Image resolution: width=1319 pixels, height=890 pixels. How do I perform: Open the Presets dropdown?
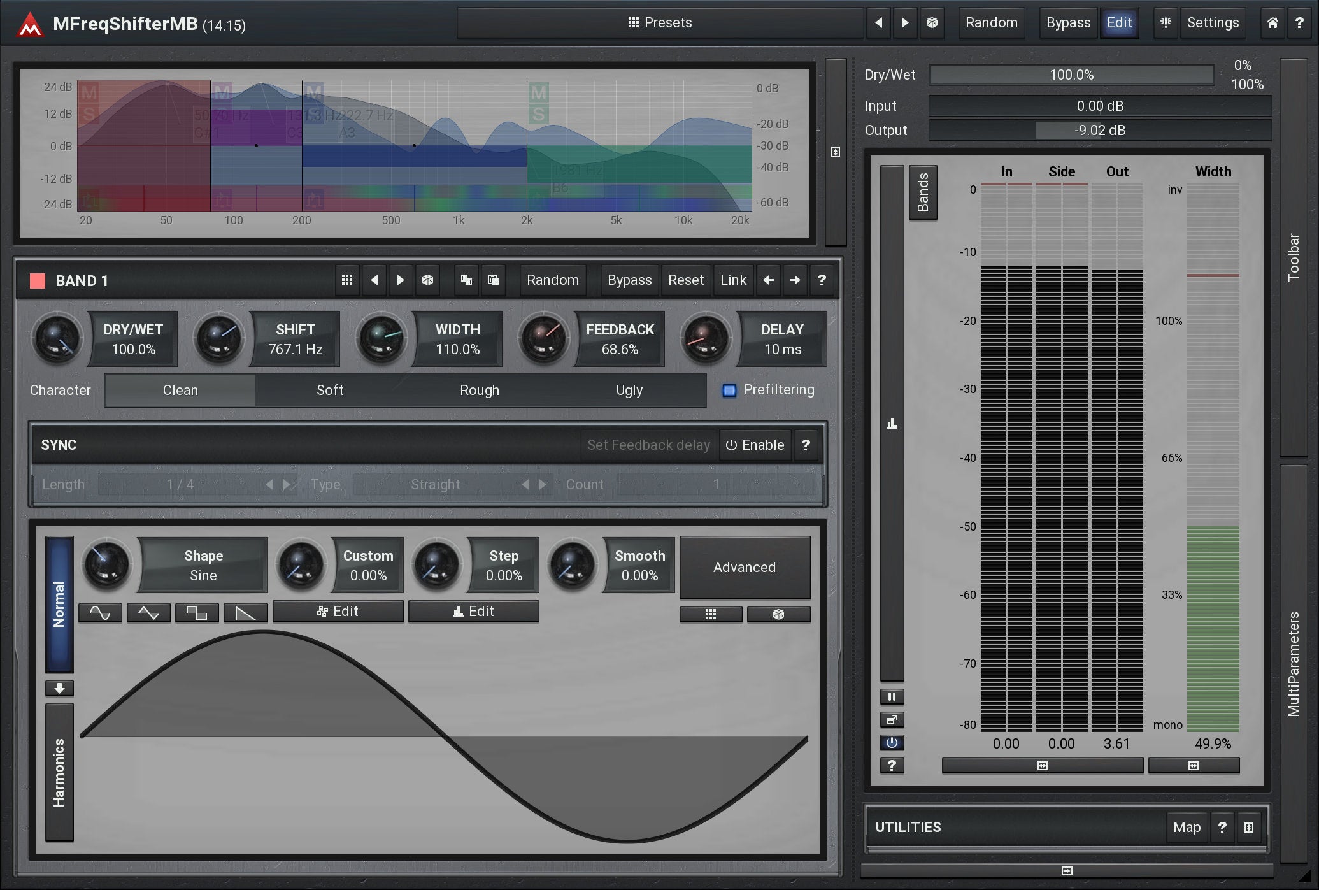[x=660, y=23]
